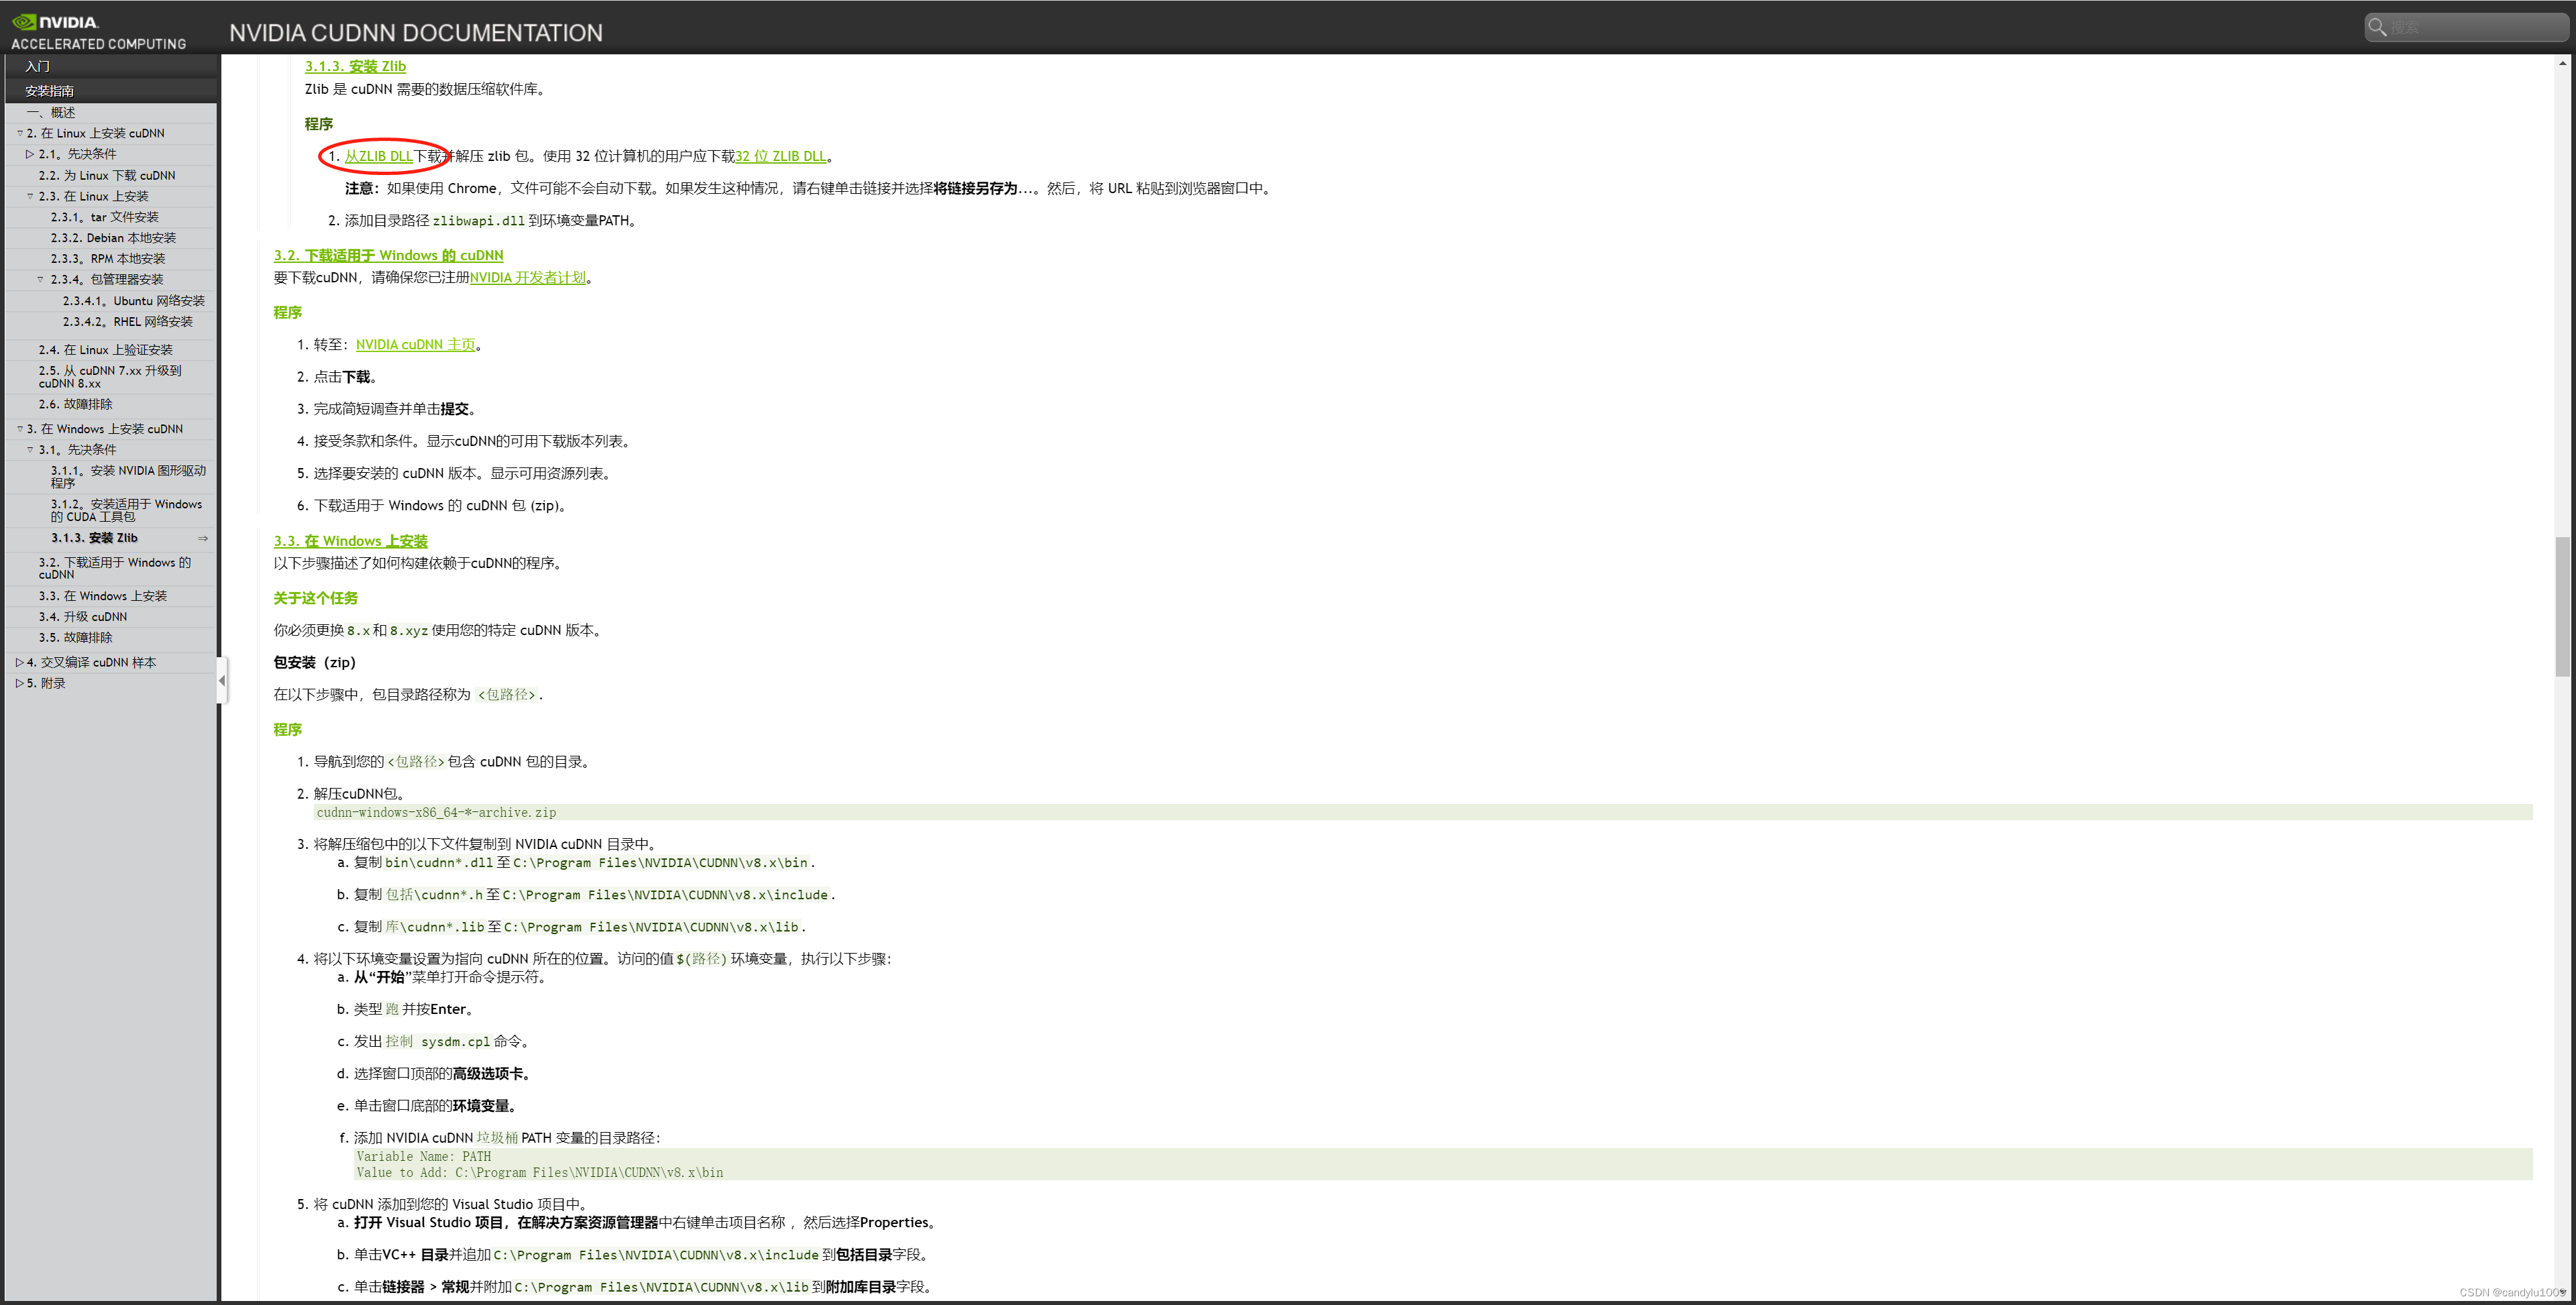2576x1305 pixels.
Task: Open sidebar '3.3. 在 Windows 上安装'
Action: [102, 596]
